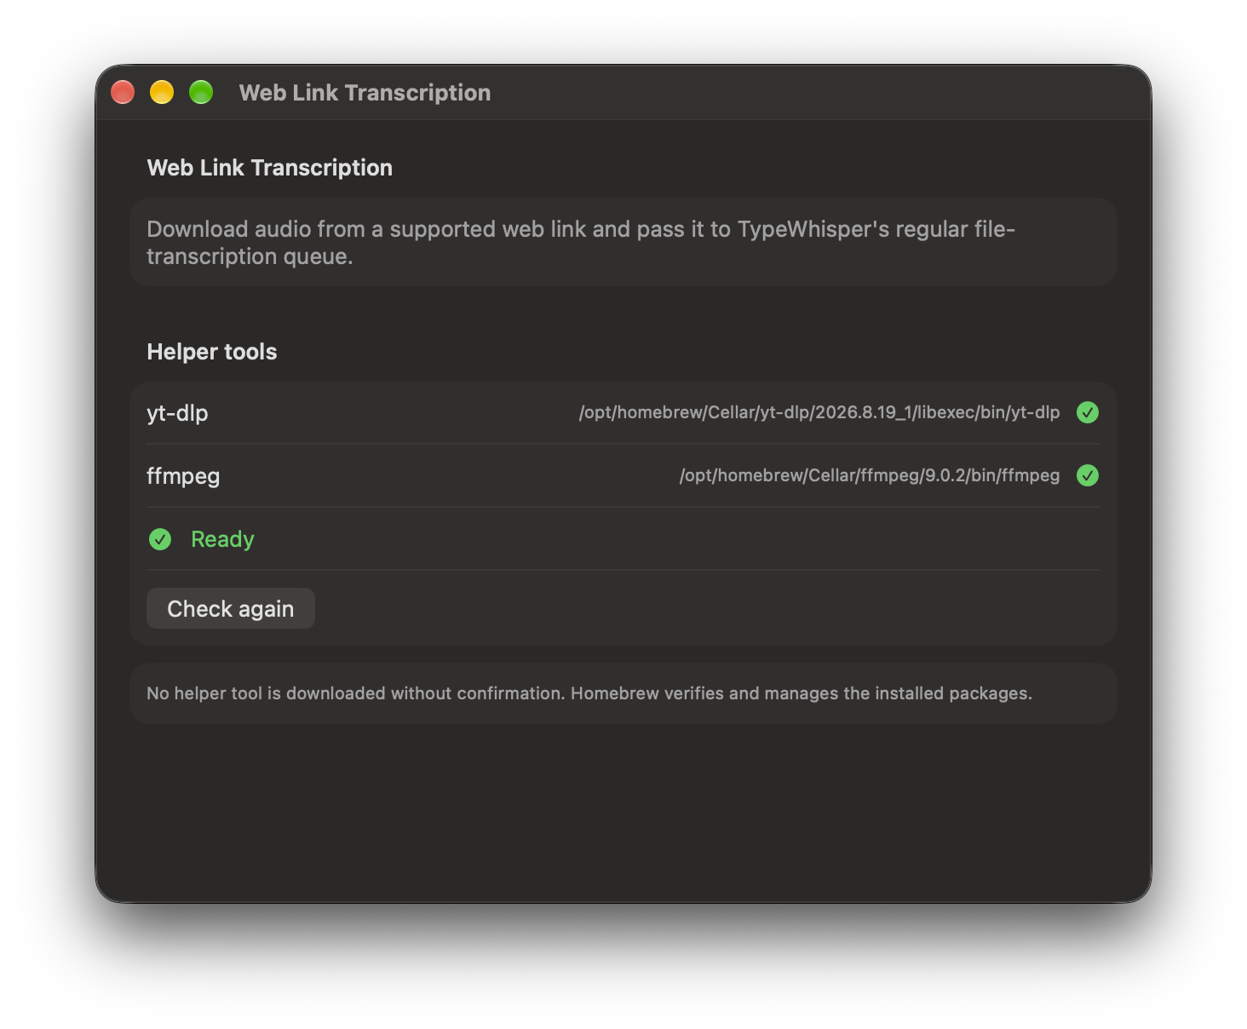Zoom the window using the green button
Screen dimensions: 1247x1029
[201, 92]
